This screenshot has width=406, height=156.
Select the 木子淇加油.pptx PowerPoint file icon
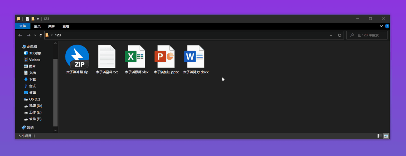point(165,57)
